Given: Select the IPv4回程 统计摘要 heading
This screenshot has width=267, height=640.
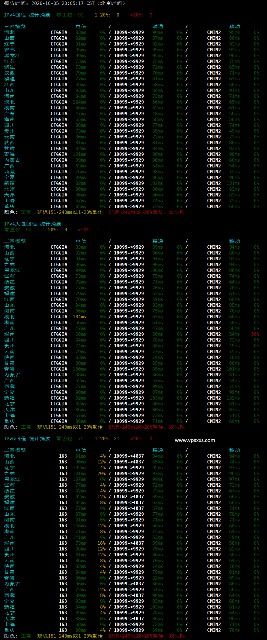Looking at the screenshot, I should [27, 15].
